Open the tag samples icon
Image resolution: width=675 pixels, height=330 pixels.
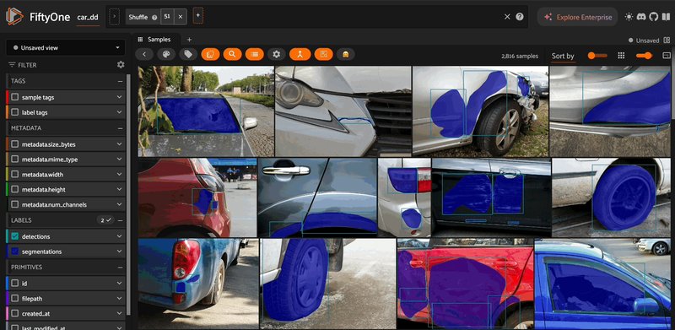(x=188, y=54)
